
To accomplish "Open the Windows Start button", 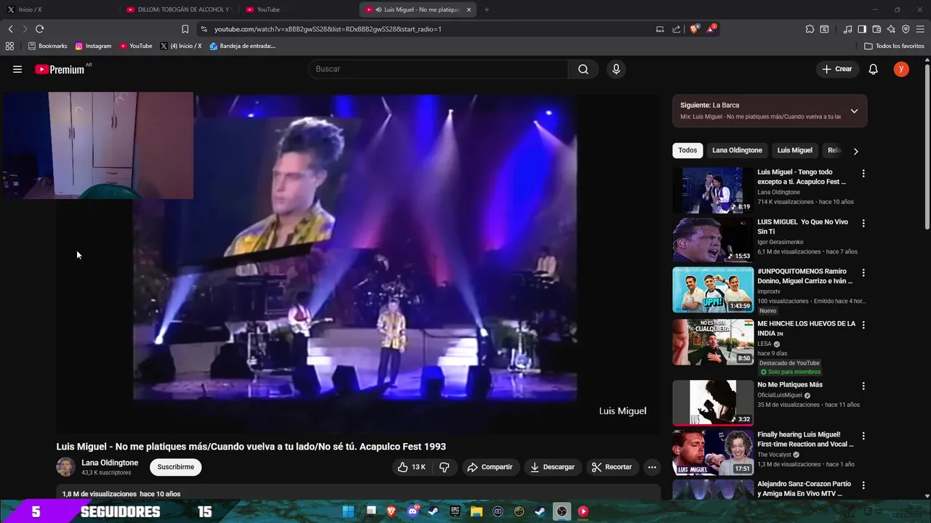I will 348,511.
